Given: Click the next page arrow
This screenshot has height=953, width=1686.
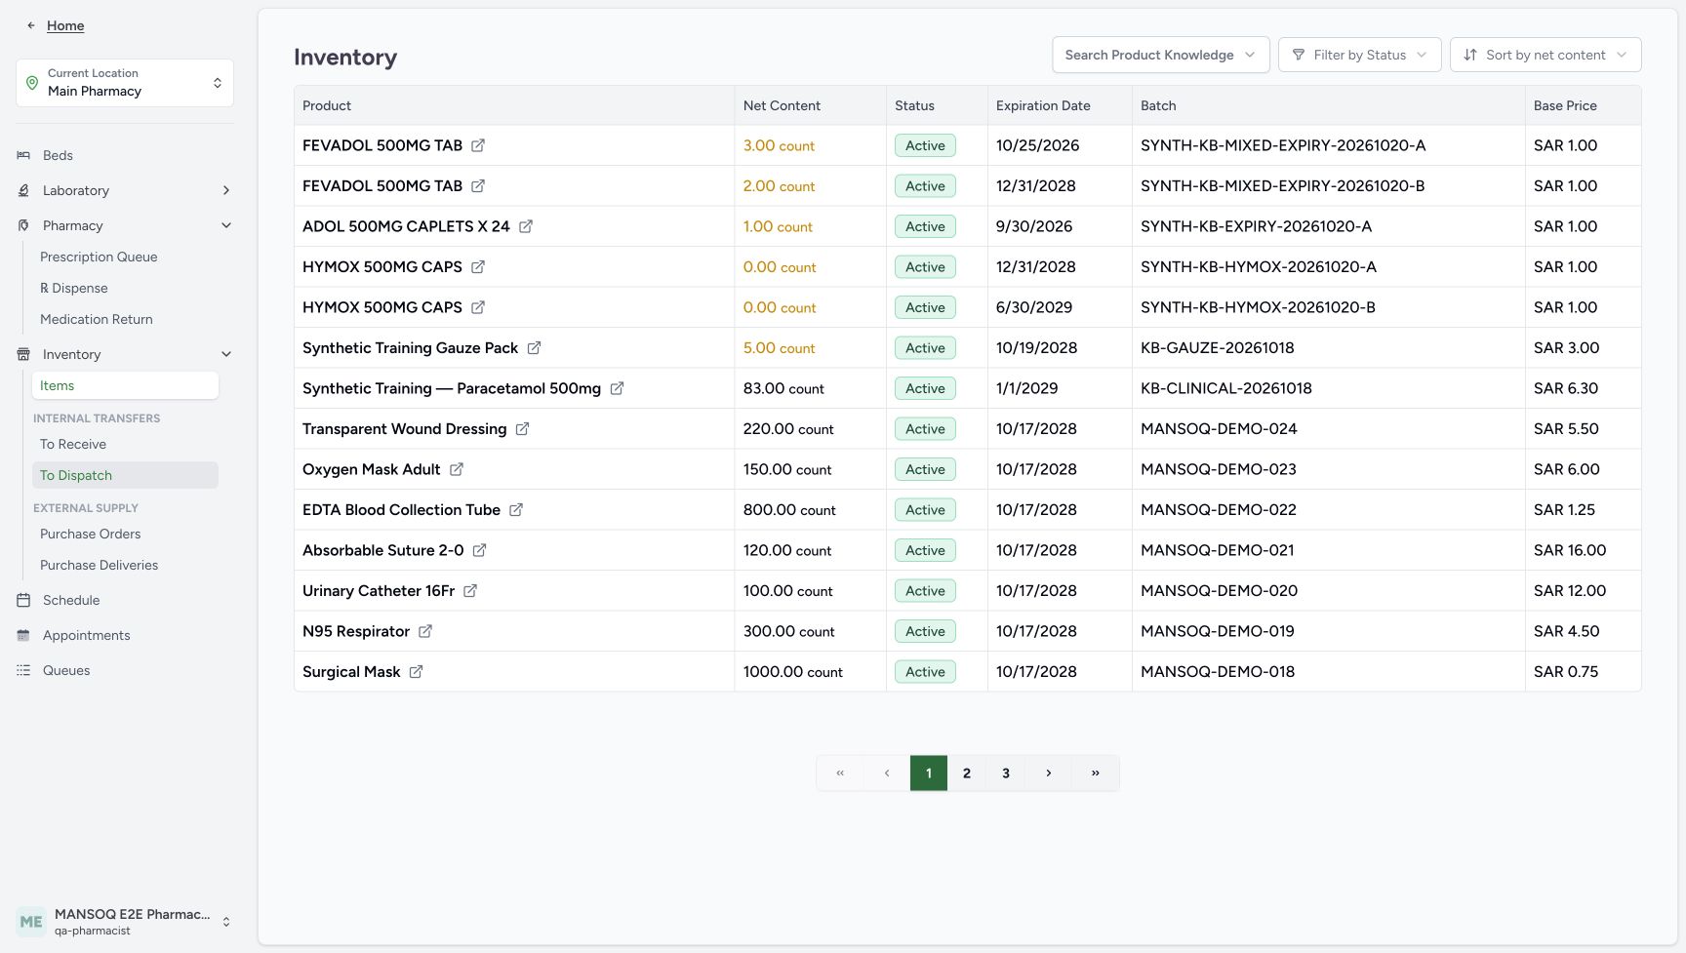Looking at the screenshot, I should (x=1049, y=773).
